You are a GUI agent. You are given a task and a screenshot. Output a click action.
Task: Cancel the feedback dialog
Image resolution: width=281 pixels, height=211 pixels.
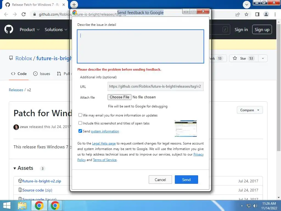pyautogui.click(x=160, y=180)
